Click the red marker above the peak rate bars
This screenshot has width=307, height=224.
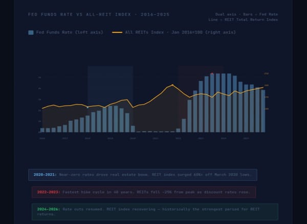[212, 73]
